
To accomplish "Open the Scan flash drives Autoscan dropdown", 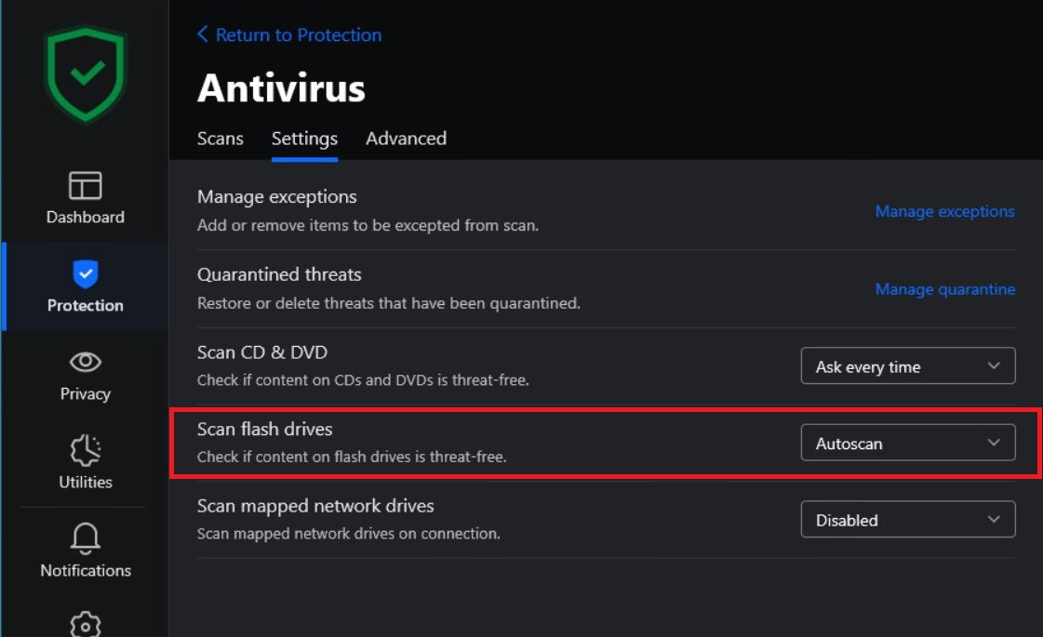I will click(x=908, y=443).
